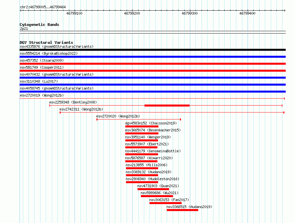Open dgv4583n152 (Chaisson2019) variant
This screenshot has height=223, width=295.
point(151,123)
